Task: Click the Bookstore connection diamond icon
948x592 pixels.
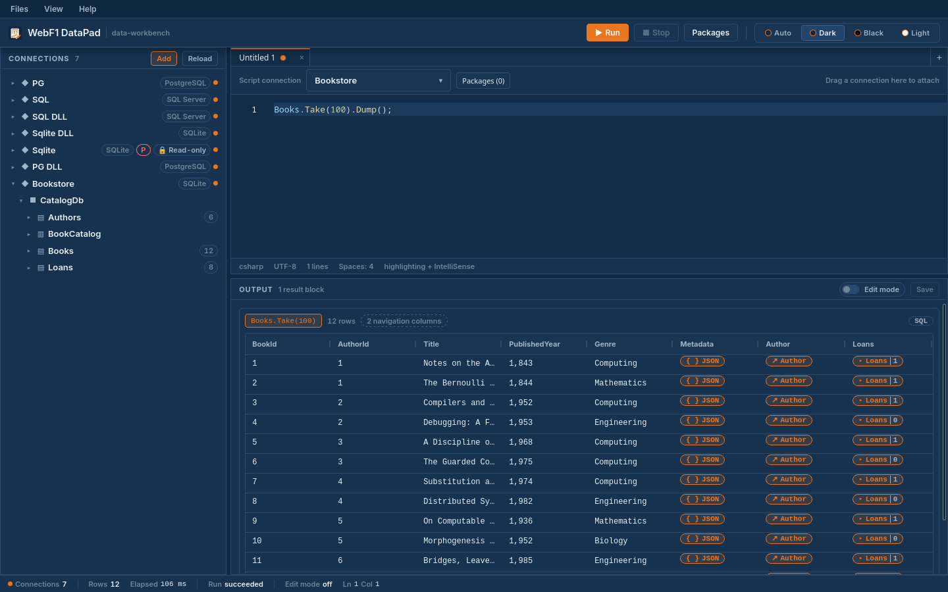Action: click(x=25, y=184)
